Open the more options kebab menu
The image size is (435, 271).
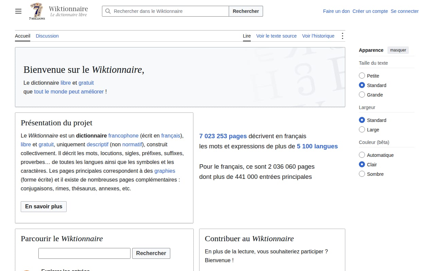[342, 36]
